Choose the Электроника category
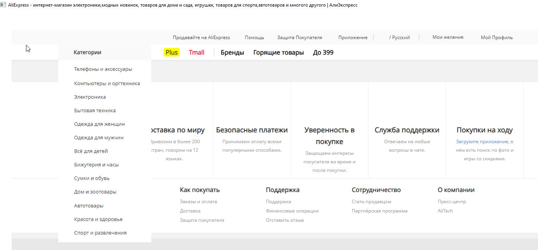This screenshot has height=250, width=538. 90,97
